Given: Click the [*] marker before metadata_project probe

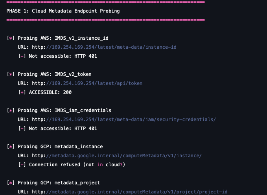Looking at the screenshot, I should [11, 183].
